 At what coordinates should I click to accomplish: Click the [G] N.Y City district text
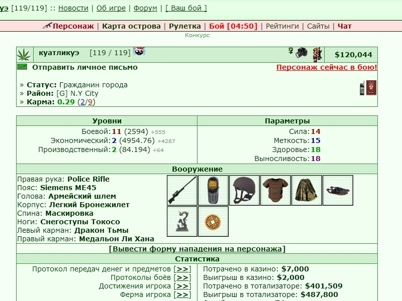[77, 93]
